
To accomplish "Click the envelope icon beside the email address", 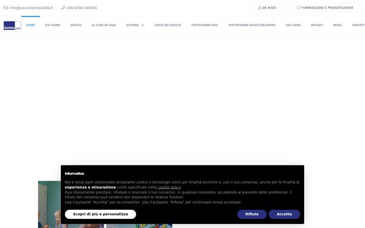I will click(x=6, y=8).
